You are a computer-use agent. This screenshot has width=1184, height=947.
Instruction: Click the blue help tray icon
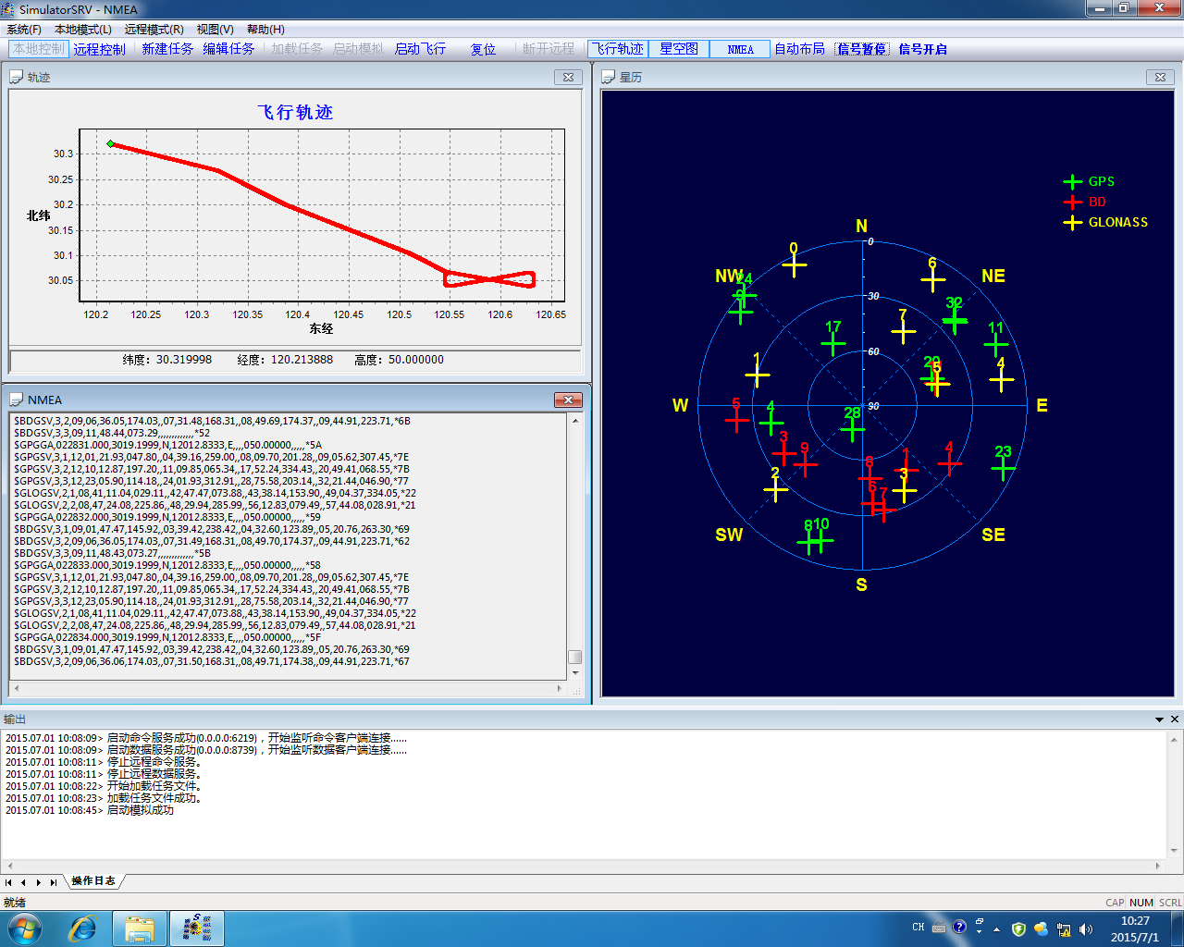pyautogui.click(x=959, y=928)
